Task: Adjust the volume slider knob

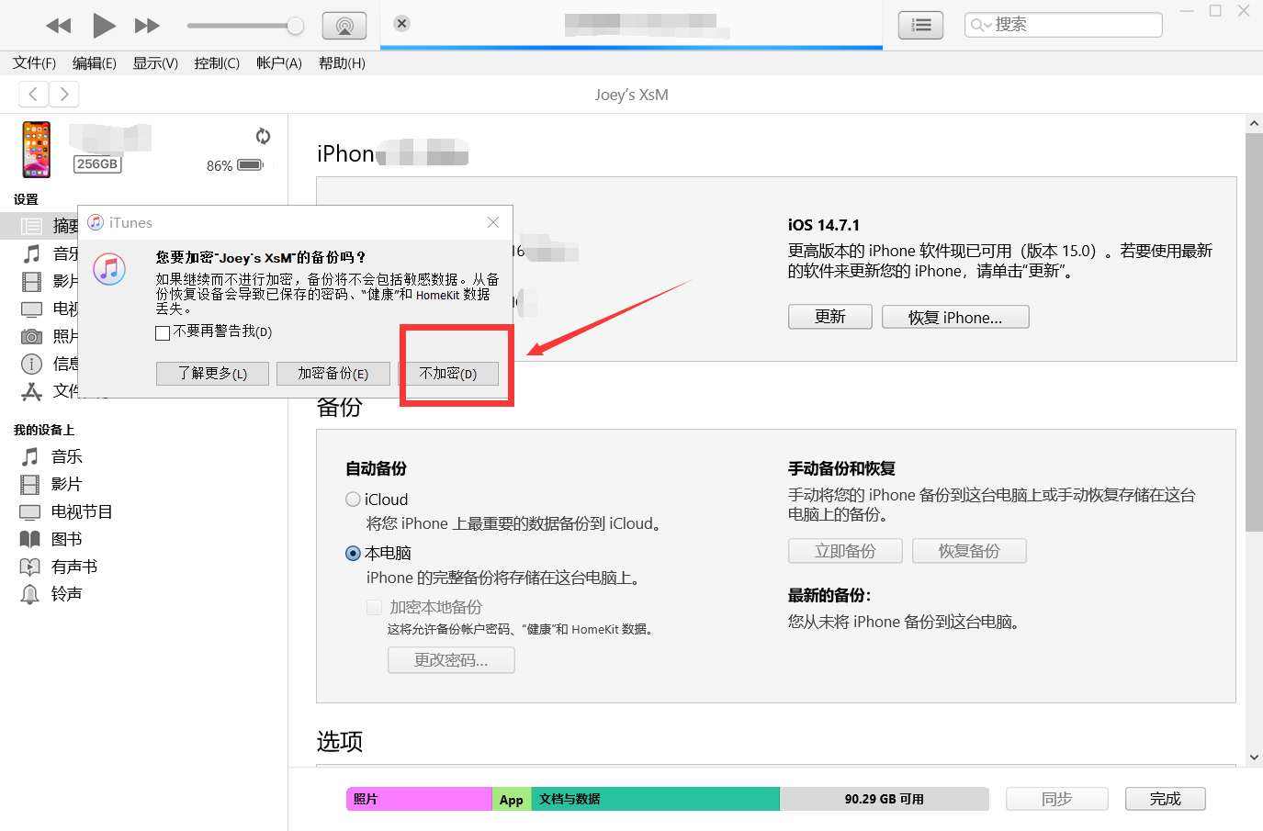Action: (x=295, y=26)
